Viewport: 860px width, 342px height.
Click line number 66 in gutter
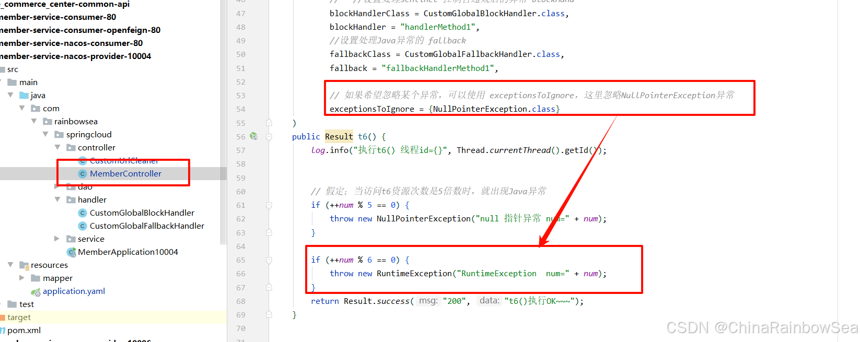240,274
